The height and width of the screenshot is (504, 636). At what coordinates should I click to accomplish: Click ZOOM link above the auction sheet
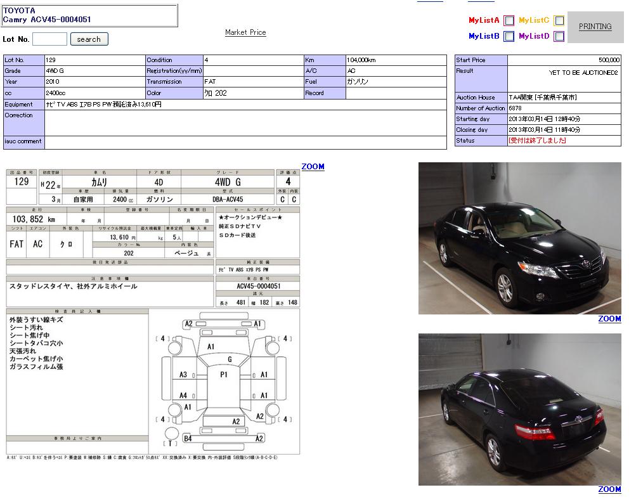pos(313,167)
